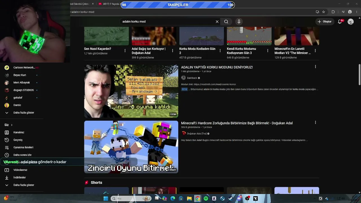The image size is (361, 203).
Task: Open Spotify from the taskbar
Action: pos(206,198)
